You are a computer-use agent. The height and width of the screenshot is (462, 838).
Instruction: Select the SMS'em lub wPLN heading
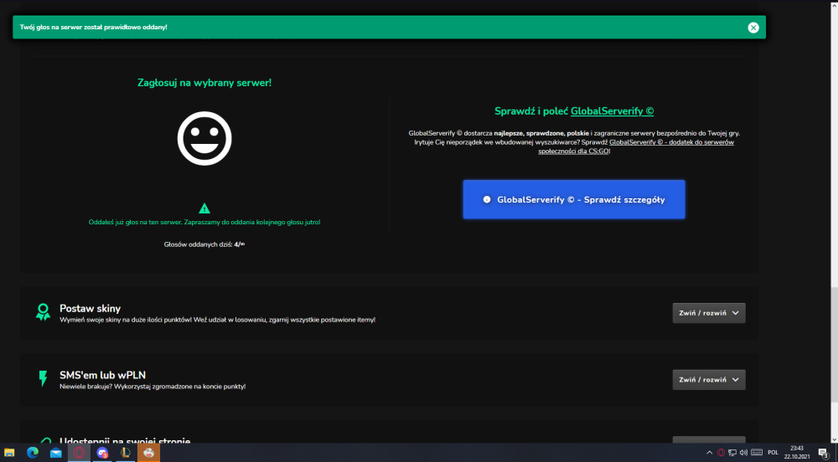pos(102,375)
